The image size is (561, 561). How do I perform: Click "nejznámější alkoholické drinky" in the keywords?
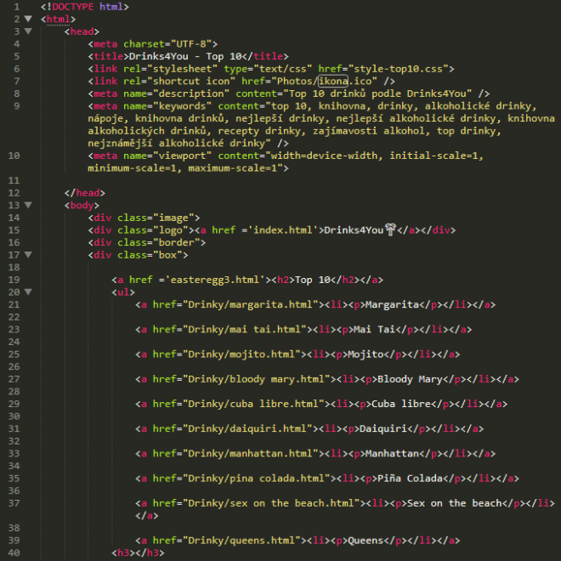(x=177, y=143)
